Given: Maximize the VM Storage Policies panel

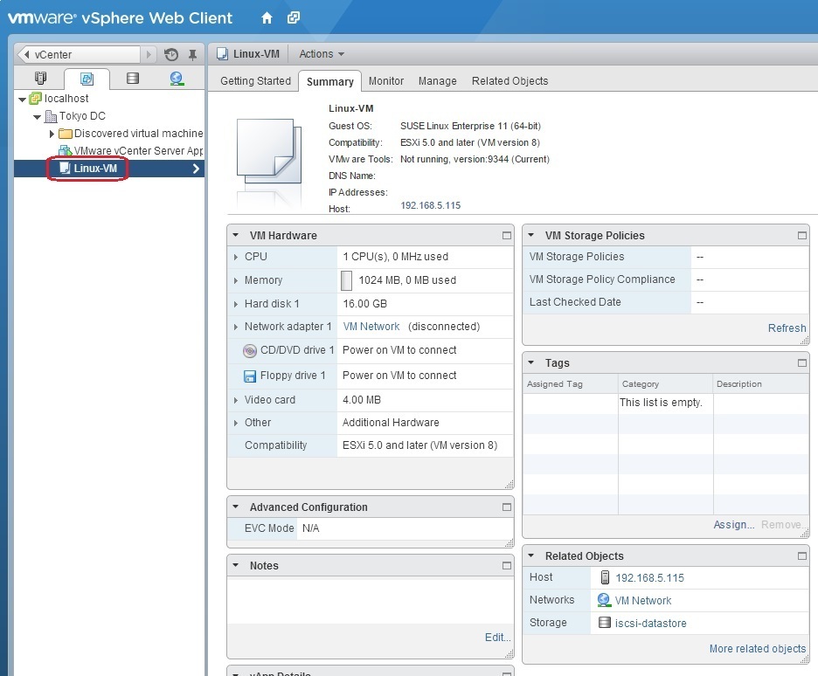Looking at the screenshot, I should coord(802,236).
